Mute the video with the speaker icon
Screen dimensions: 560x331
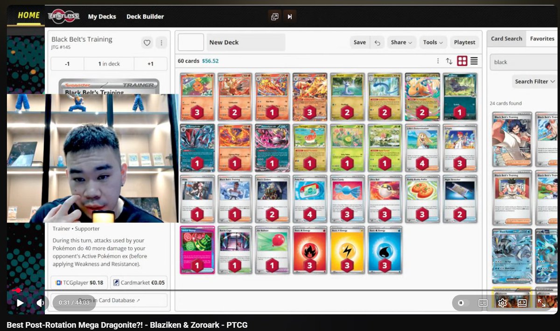[40, 303]
